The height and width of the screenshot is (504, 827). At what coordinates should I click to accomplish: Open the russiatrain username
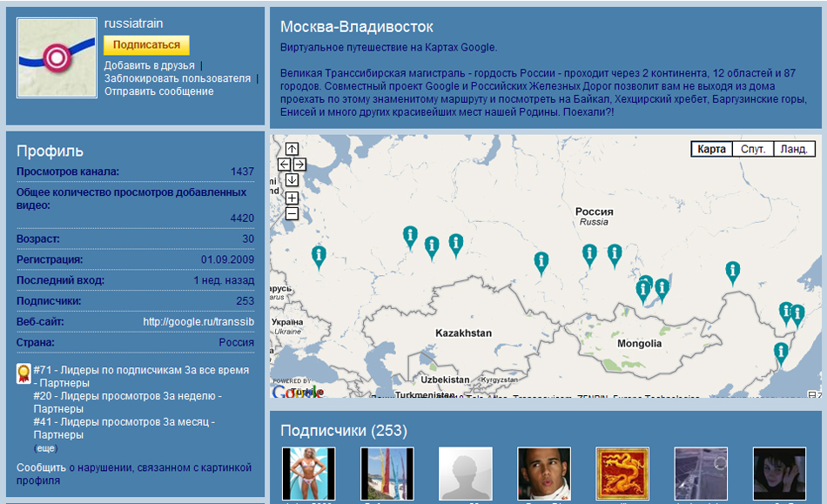point(133,24)
